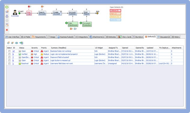This screenshot has width=190, height=113.
Task: Click the info icon beside Document Production
Action: tap(81, 23)
